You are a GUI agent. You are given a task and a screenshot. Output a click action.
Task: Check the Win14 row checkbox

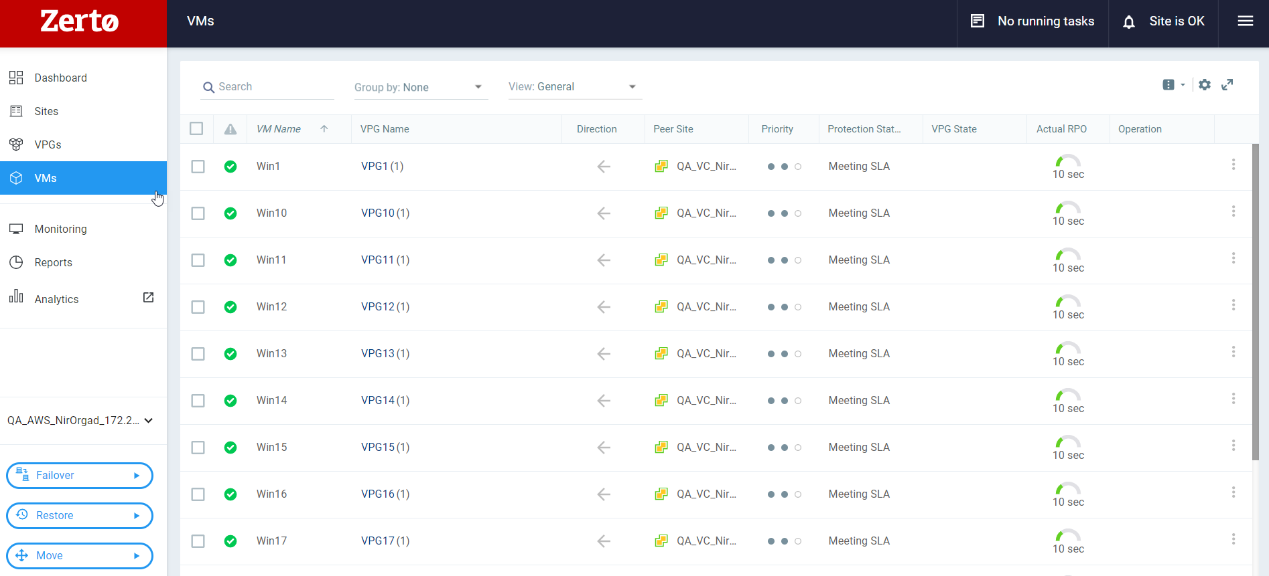pyautogui.click(x=198, y=401)
